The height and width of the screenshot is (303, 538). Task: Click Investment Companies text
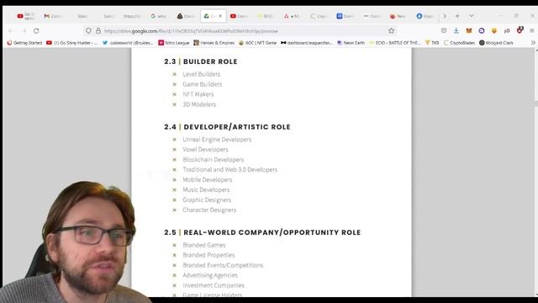pyautogui.click(x=214, y=285)
